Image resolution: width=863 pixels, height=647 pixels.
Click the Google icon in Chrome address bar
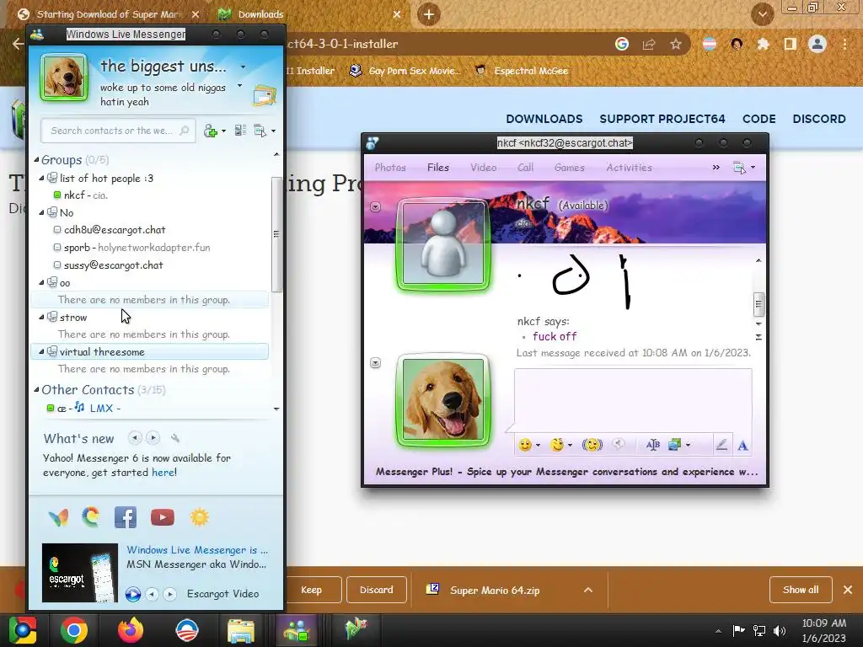(x=622, y=44)
